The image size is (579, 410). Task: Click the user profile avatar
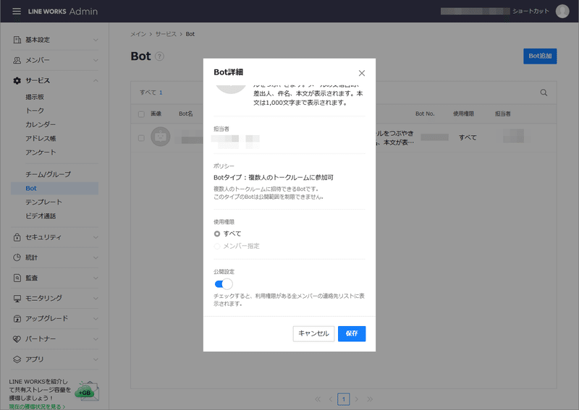pyautogui.click(x=562, y=11)
